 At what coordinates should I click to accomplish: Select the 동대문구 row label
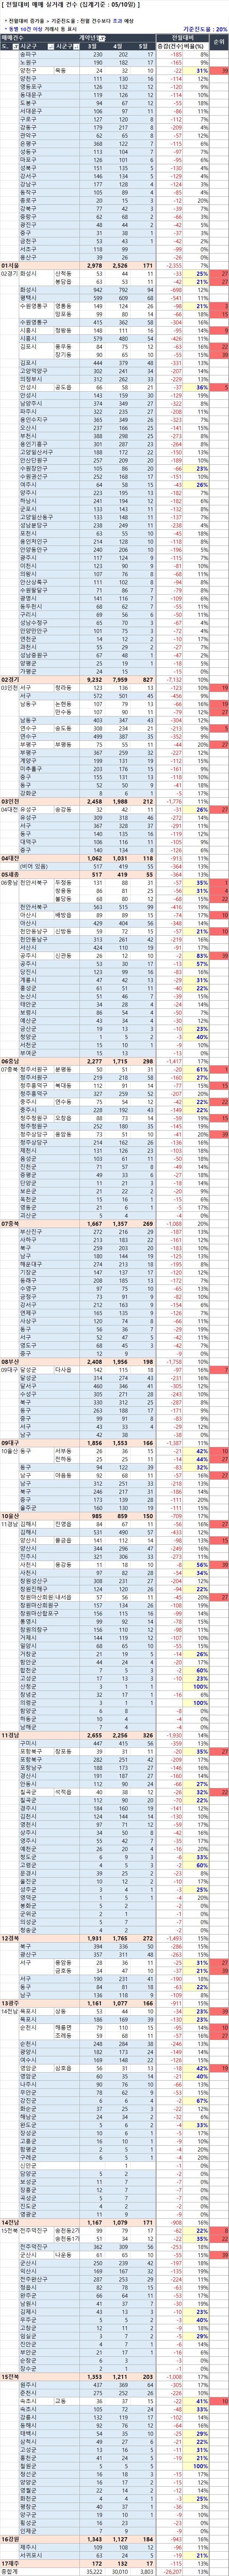pyautogui.click(x=29, y=95)
